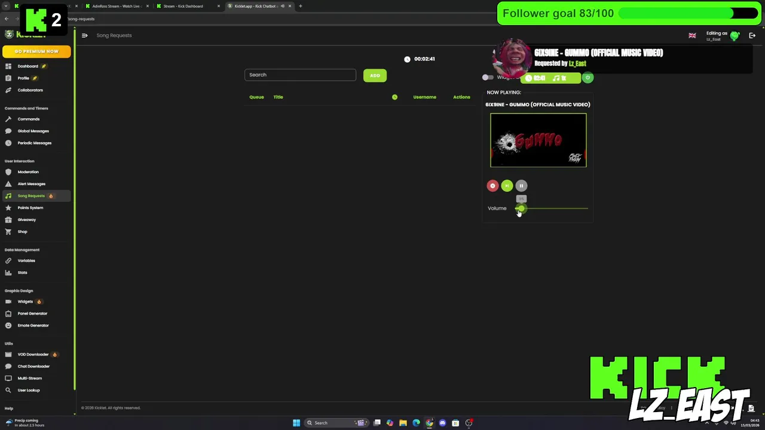Open Stats under Data Management

22,272
